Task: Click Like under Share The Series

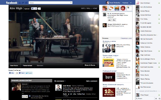Action: click(12, 73)
